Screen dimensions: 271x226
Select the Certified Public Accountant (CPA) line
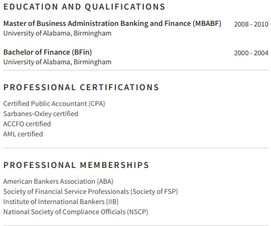pyautogui.click(x=54, y=104)
